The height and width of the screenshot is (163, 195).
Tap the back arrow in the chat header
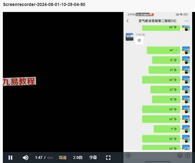click(128, 21)
